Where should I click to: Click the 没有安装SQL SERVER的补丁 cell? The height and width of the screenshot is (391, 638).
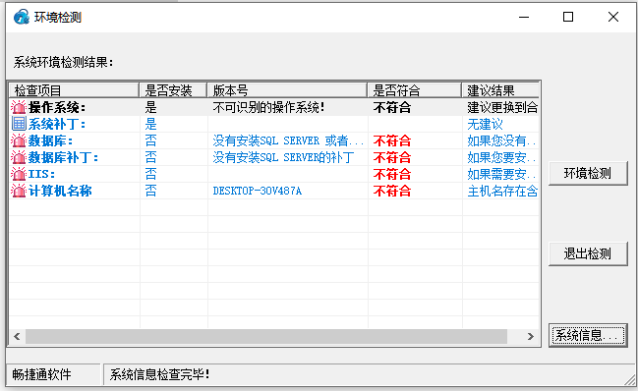click(x=283, y=157)
